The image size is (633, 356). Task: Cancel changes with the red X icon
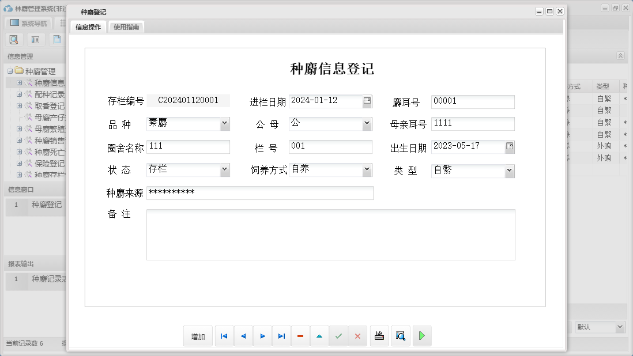coord(358,336)
